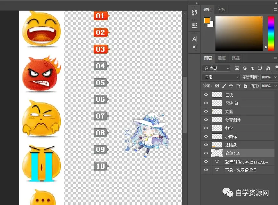The image size is (278, 205).
Task: Switch to the 路径 tab
Action: [236, 58]
